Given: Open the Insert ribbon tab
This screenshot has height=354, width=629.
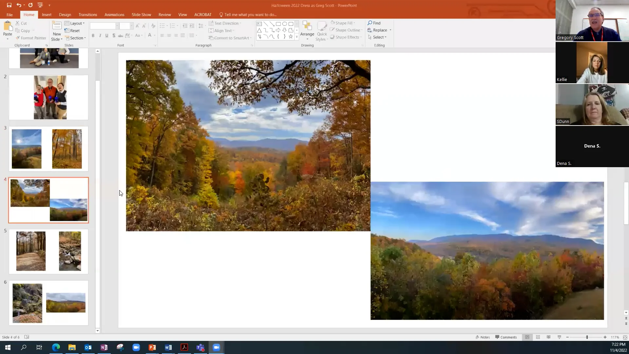Looking at the screenshot, I should pyautogui.click(x=47, y=14).
